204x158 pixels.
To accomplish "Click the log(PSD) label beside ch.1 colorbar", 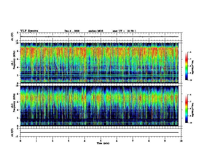I will [x=193, y=67].
